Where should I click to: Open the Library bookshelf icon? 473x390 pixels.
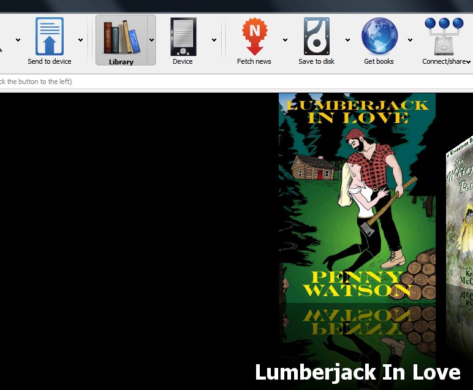pyautogui.click(x=122, y=37)
